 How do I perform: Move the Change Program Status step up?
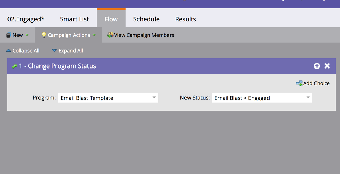(317, 66)
